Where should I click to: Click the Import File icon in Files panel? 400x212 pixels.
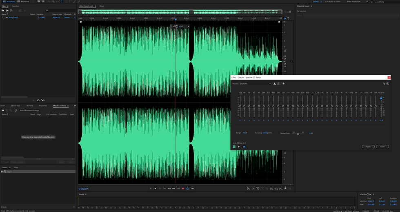pyautogui.click(x=7, y=11)
